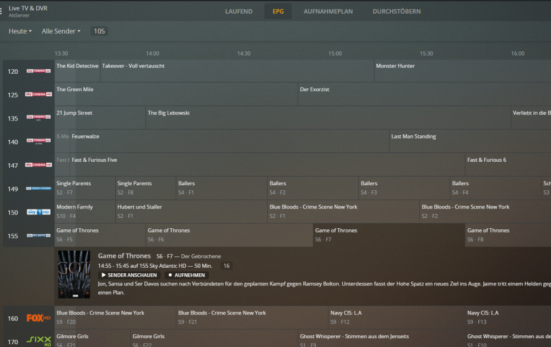Select Ghost Whisperer S1 F9
This screenshot has height=347, width=551.
[381, 339]
